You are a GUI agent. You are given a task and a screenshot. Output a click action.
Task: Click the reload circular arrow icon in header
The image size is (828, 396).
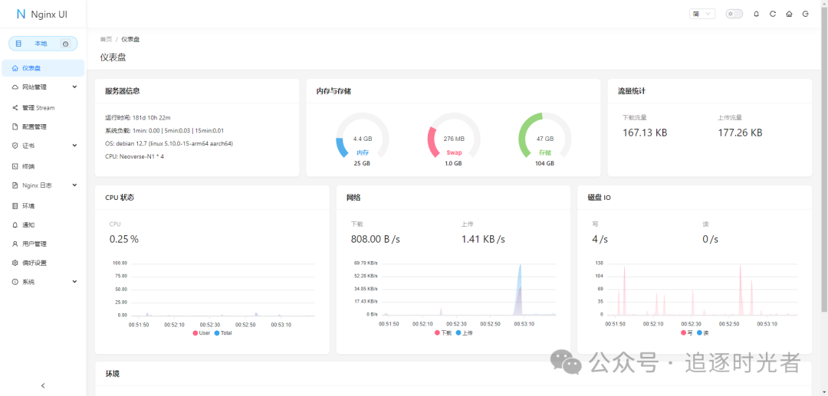tap(773, 14)
